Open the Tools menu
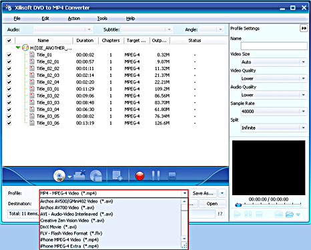The width and height of the screenshot is (311, 250). pyautogui.click(x=102, y=19)
